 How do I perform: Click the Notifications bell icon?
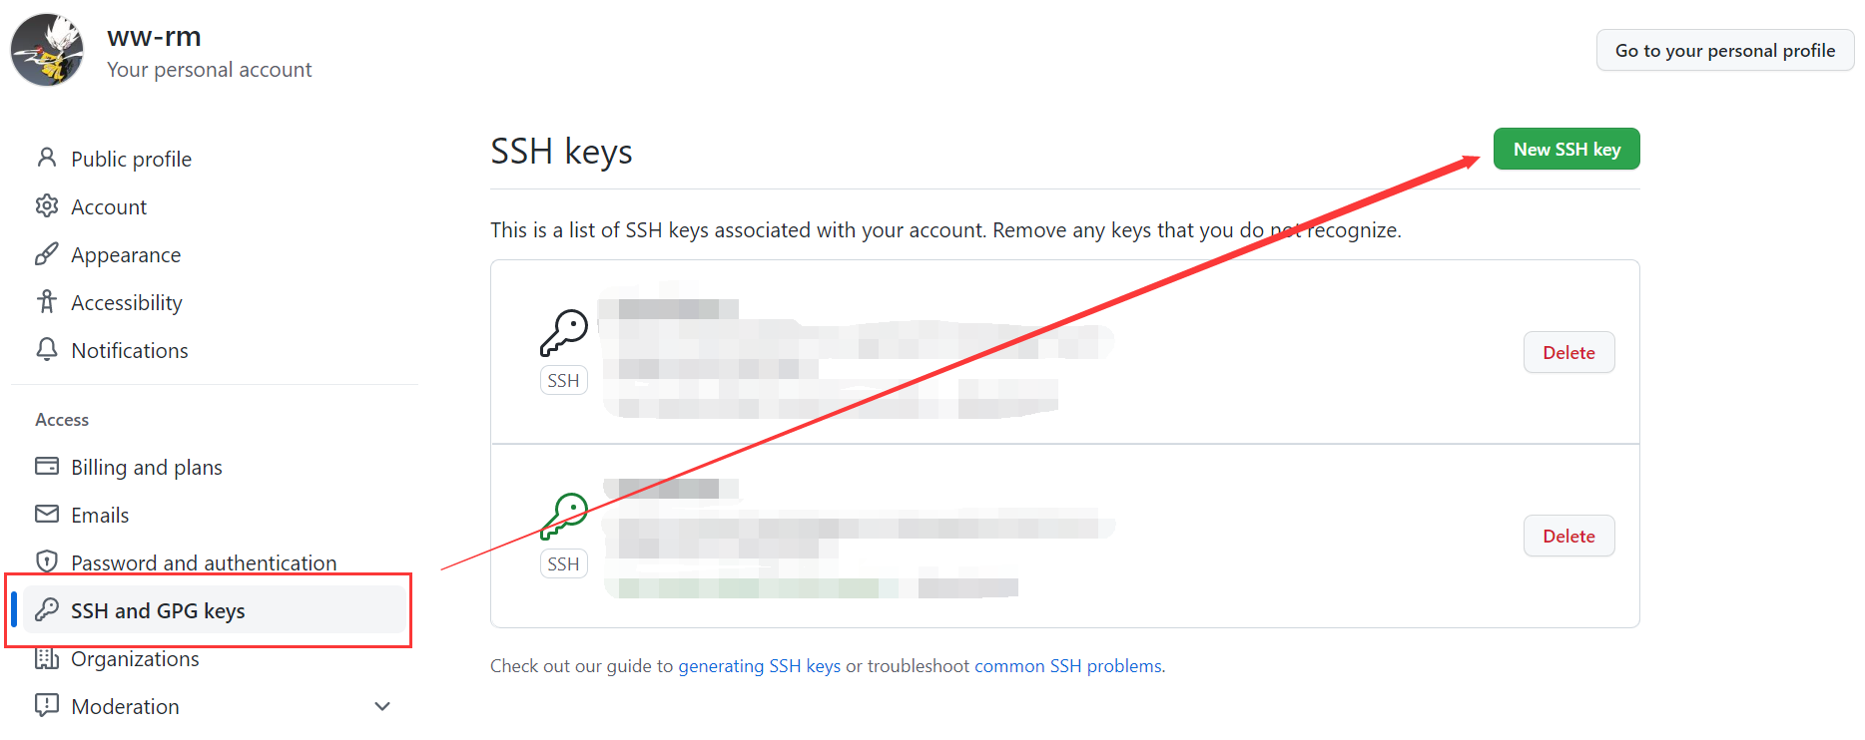(46, 349)
